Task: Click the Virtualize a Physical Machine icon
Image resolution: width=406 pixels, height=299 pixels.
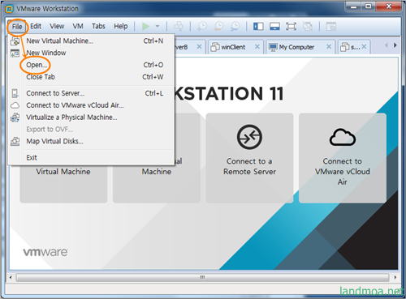Action: pos(15,117)
